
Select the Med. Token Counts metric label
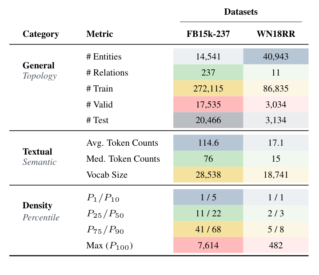(x=123, y=159)
